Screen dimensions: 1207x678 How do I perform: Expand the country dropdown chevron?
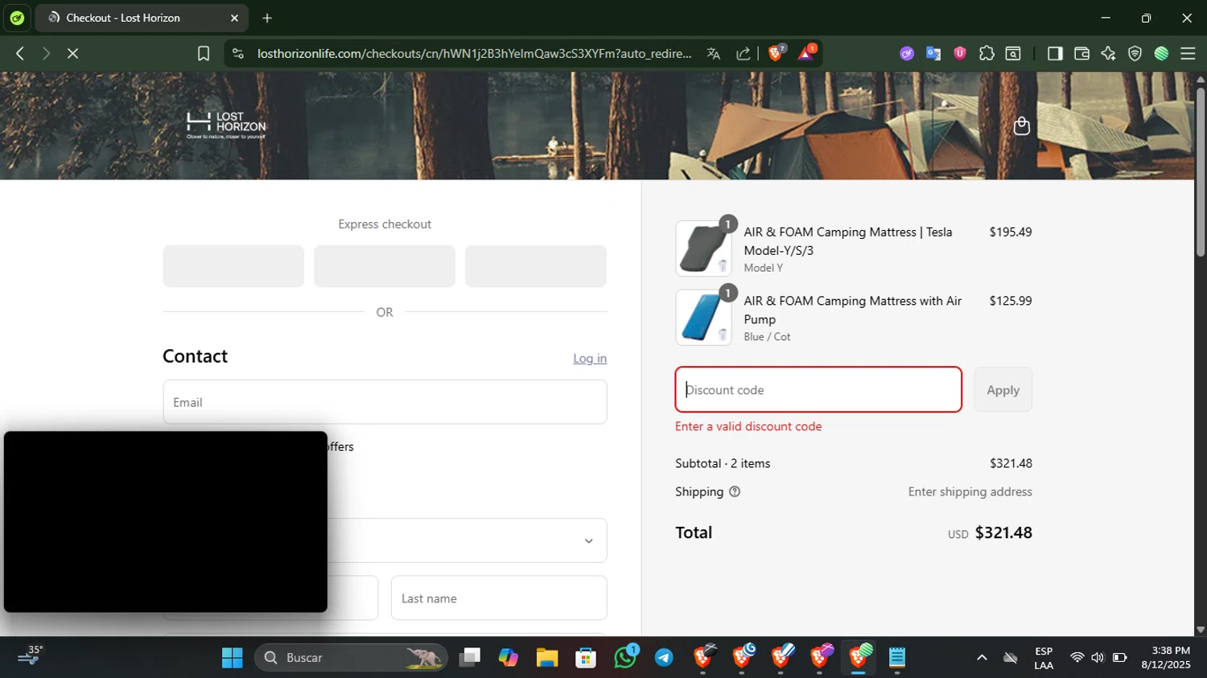[x=589, y=540]
